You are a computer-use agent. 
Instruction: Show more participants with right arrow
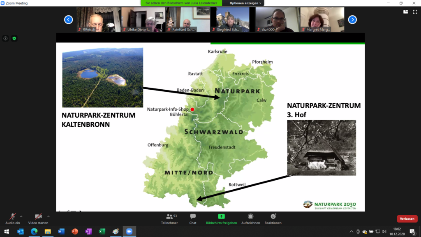pos(352,19)
